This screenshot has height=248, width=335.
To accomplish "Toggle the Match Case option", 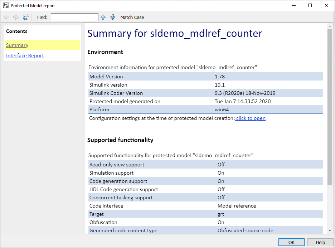I will click(x=132, y=17).
